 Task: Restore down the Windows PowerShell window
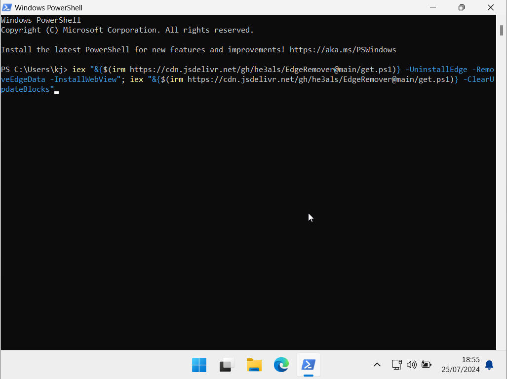[x=462, y=7]
